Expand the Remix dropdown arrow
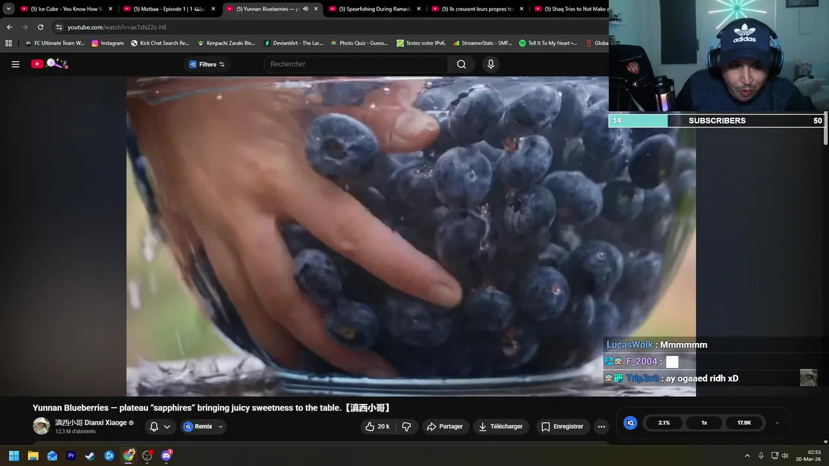The width and height of the screenshot is (829, 466). 220,427
